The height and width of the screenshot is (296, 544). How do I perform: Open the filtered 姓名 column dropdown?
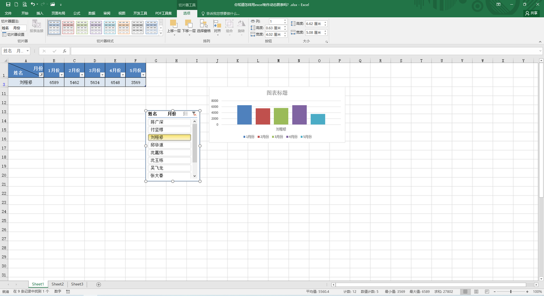(x=41, y=75)
